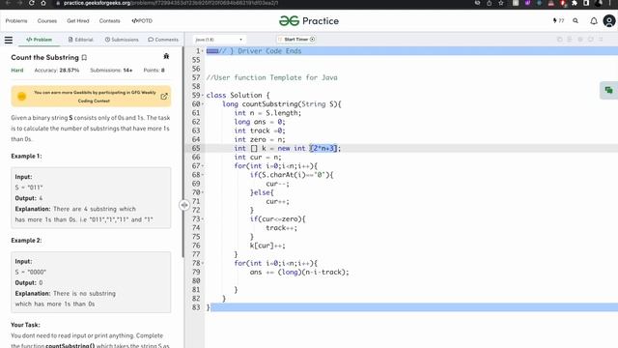
Task: Go to Get Hired page
Action: (78, 21)
